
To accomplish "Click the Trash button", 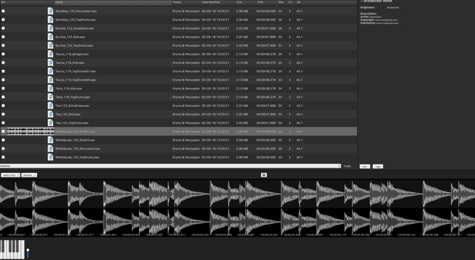I will [x=347, y=166].
